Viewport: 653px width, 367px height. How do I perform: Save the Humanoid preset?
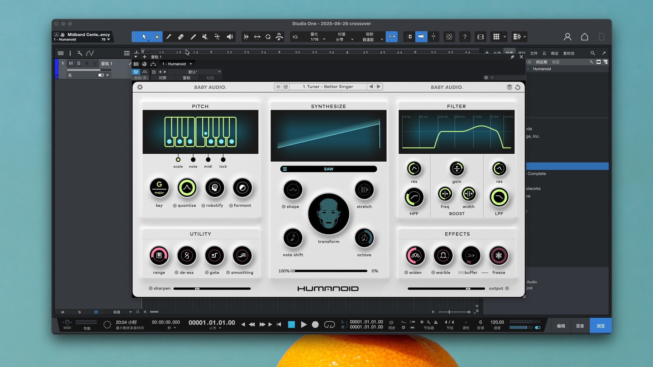tap(286, 87)
